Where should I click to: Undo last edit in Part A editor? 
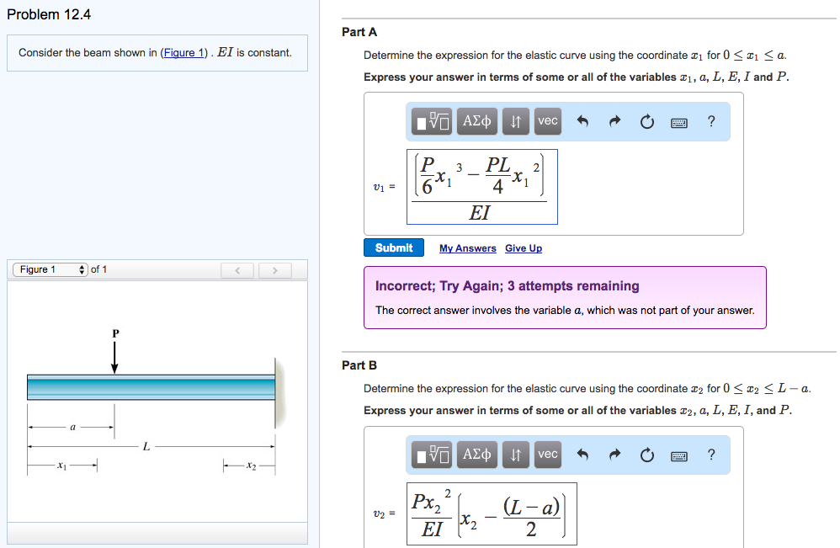582,121
